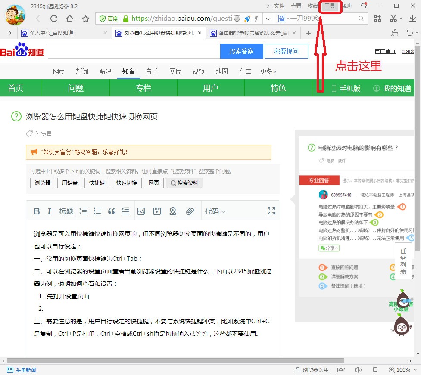Insert a video in the editor

tap(157, 211)
